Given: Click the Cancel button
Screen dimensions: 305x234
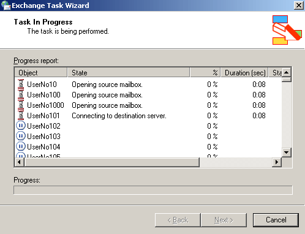Looking at the screenshot, I should pyautogui.click(x=276, y=220).
